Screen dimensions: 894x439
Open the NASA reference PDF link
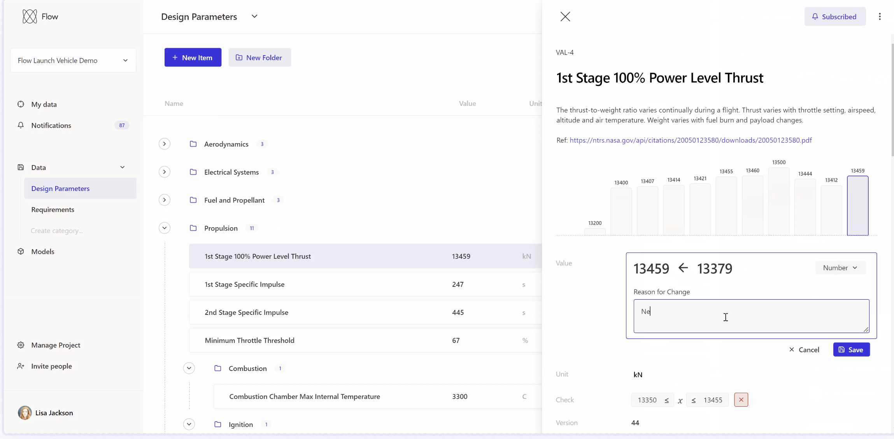(691, 140)
